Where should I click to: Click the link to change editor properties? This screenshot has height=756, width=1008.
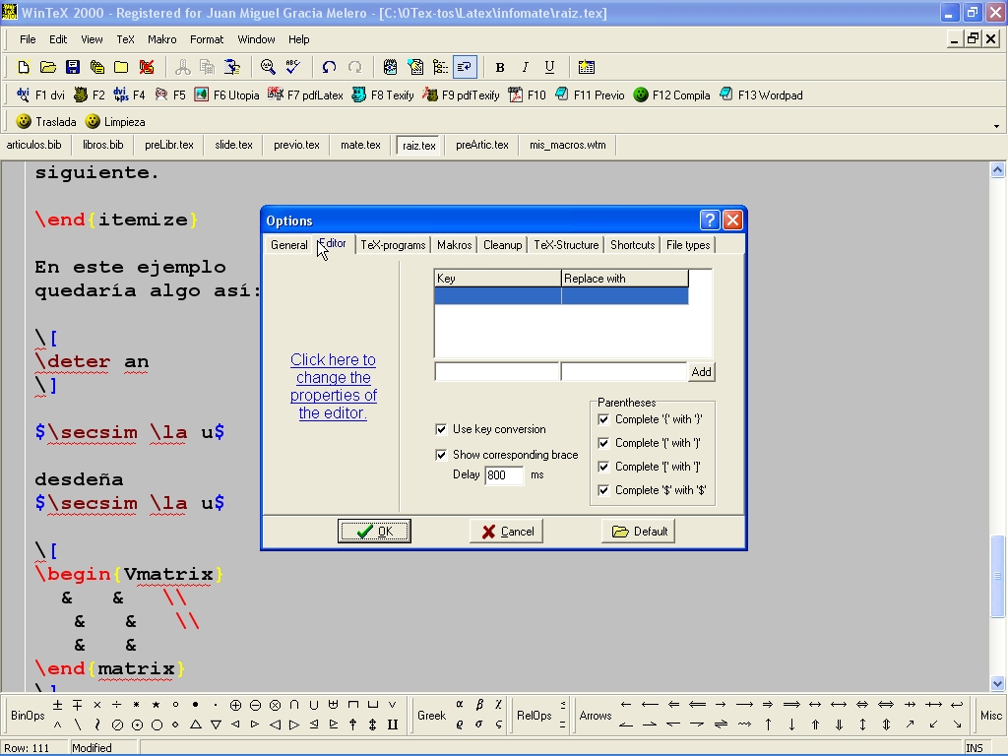pyautogui.click(x=333, y=386)
